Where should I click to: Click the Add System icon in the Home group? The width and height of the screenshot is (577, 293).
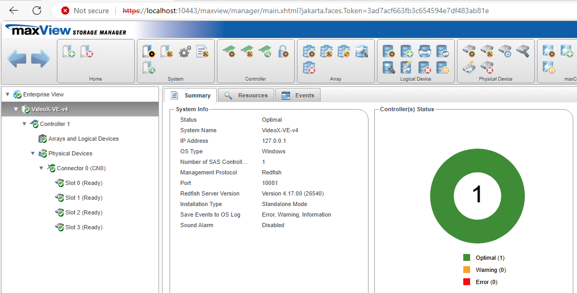[x=69, y=51]
